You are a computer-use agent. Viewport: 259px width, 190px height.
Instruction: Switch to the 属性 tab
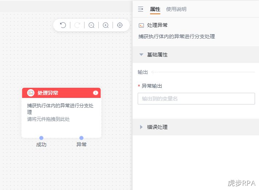pos(155,9)
